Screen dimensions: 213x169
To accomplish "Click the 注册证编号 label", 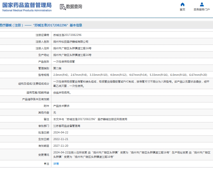I will (x=42, y=35).
